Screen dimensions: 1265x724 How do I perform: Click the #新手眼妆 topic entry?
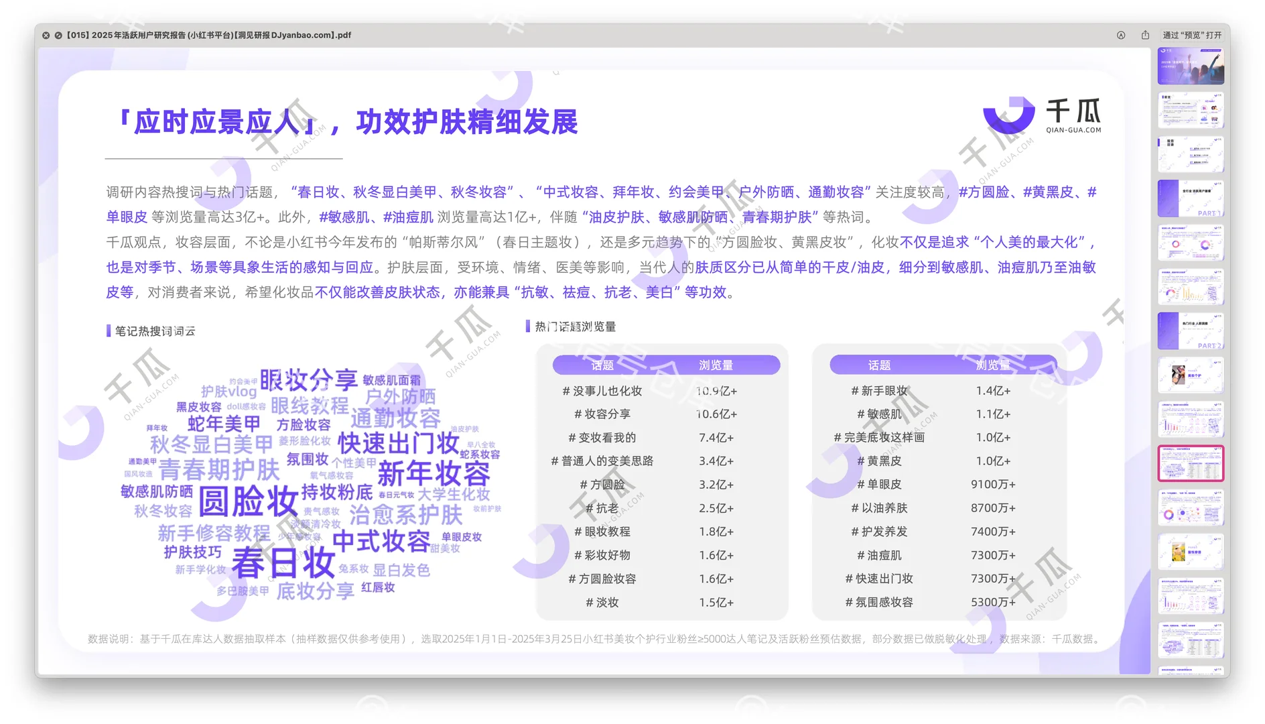[x=878, y=390]
